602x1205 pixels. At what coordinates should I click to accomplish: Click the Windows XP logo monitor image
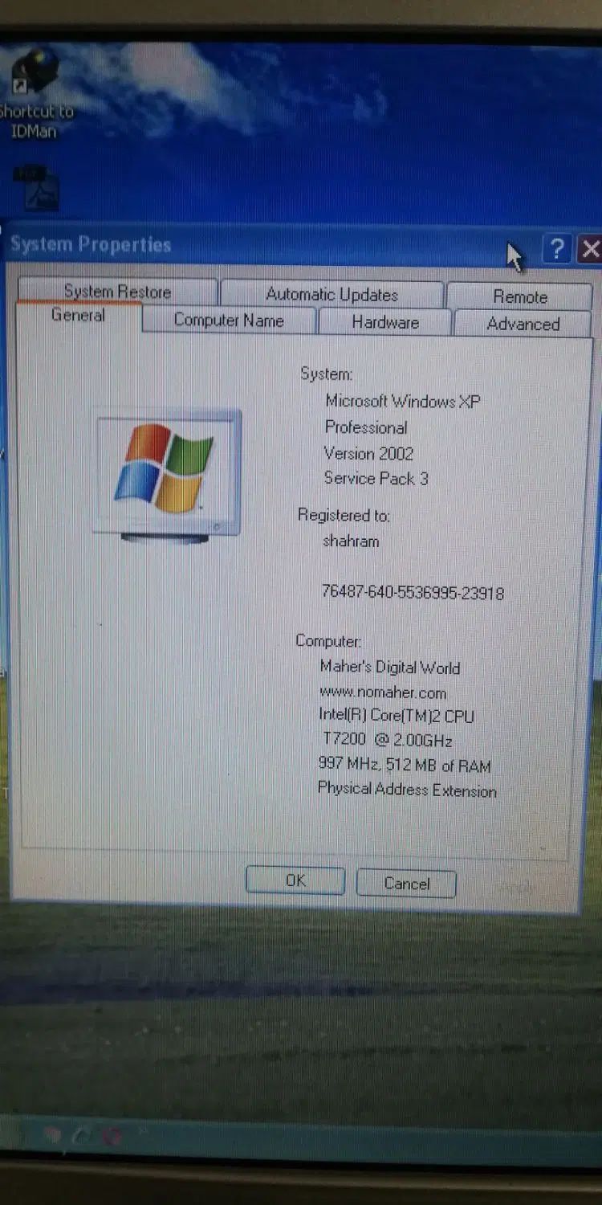pos(169,476)
